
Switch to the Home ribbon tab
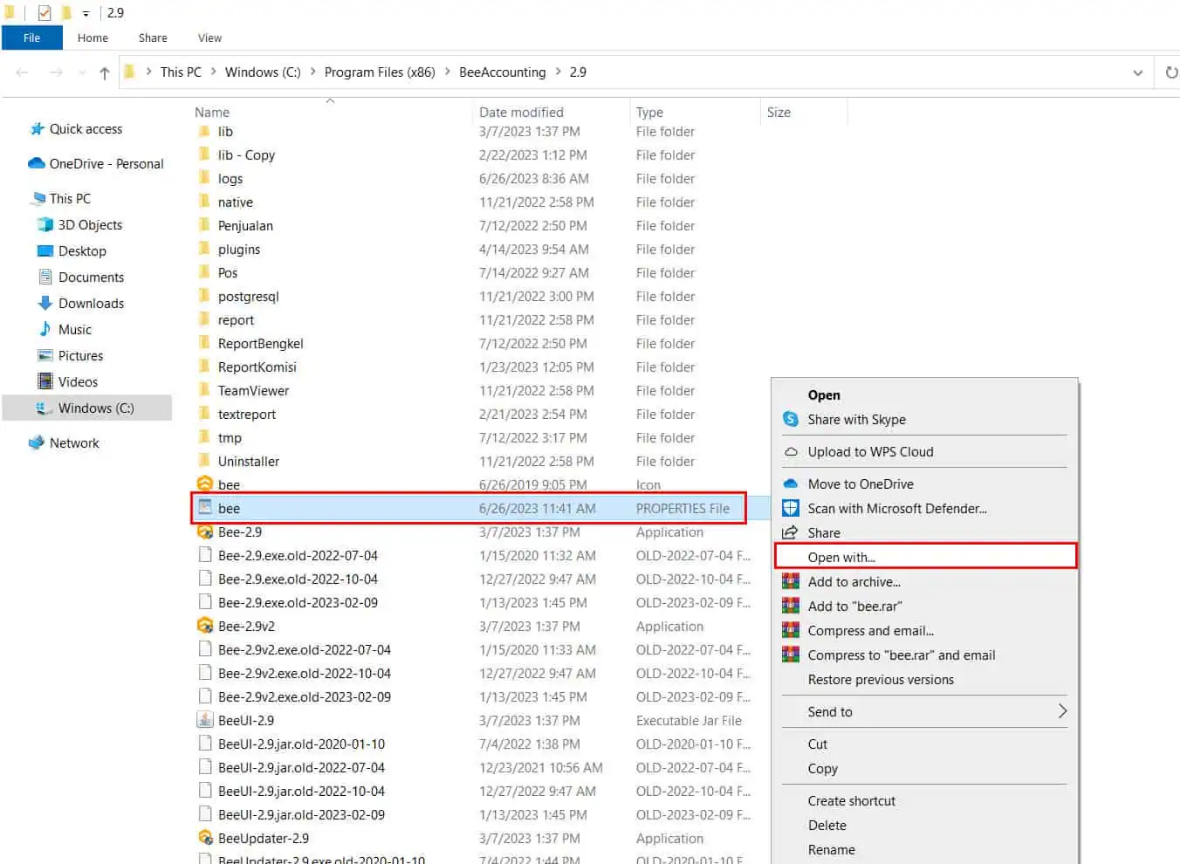pyautogui.click(x=93, y=38)
